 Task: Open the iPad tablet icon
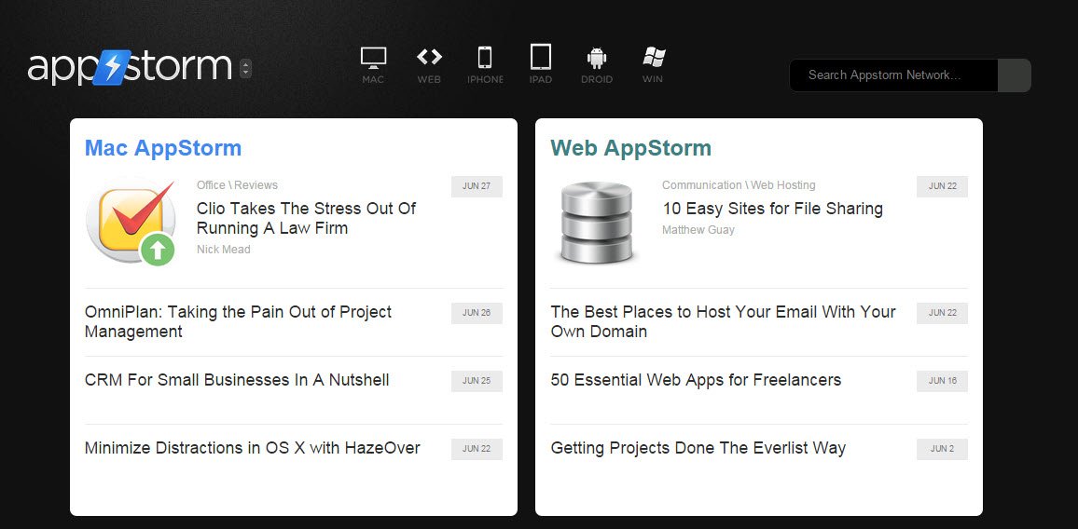[541, 60]
